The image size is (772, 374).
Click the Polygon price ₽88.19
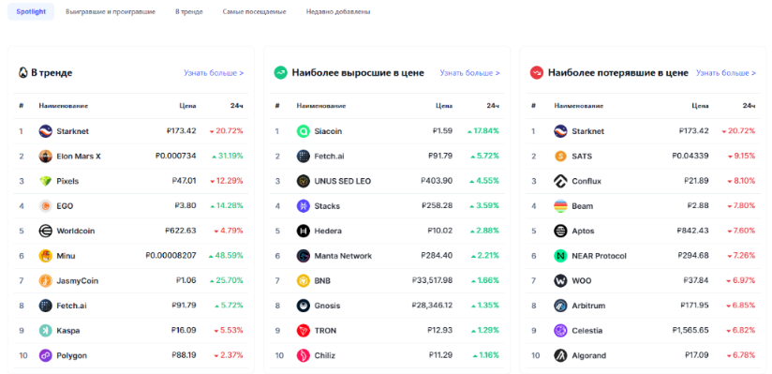pyautogui.click(x=185, y=355)
